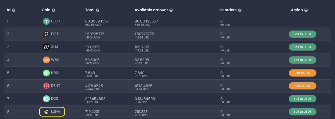
Task: Click the ≈6.72 USD value under Available amount
Action: point(141,63)
